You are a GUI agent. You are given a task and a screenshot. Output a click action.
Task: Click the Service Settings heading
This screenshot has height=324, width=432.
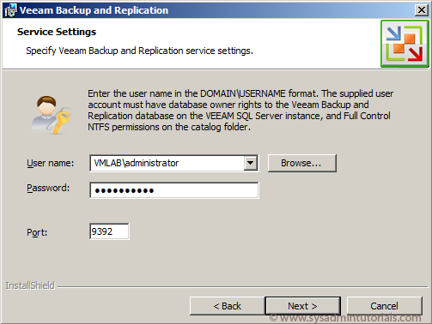[57, 32]
